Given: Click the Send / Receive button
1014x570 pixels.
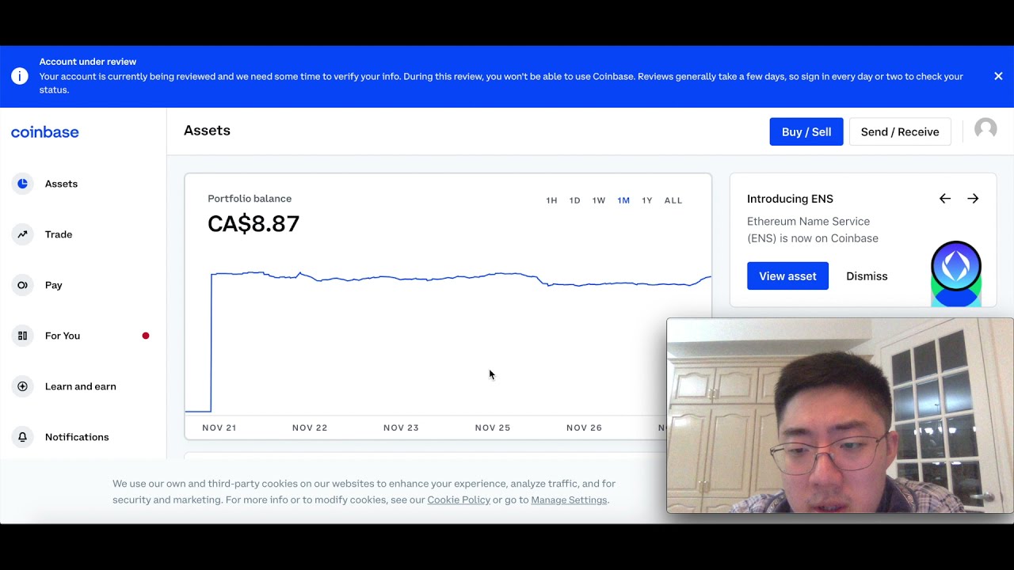Looking at the screenshot, I should [x=900, y=131].
